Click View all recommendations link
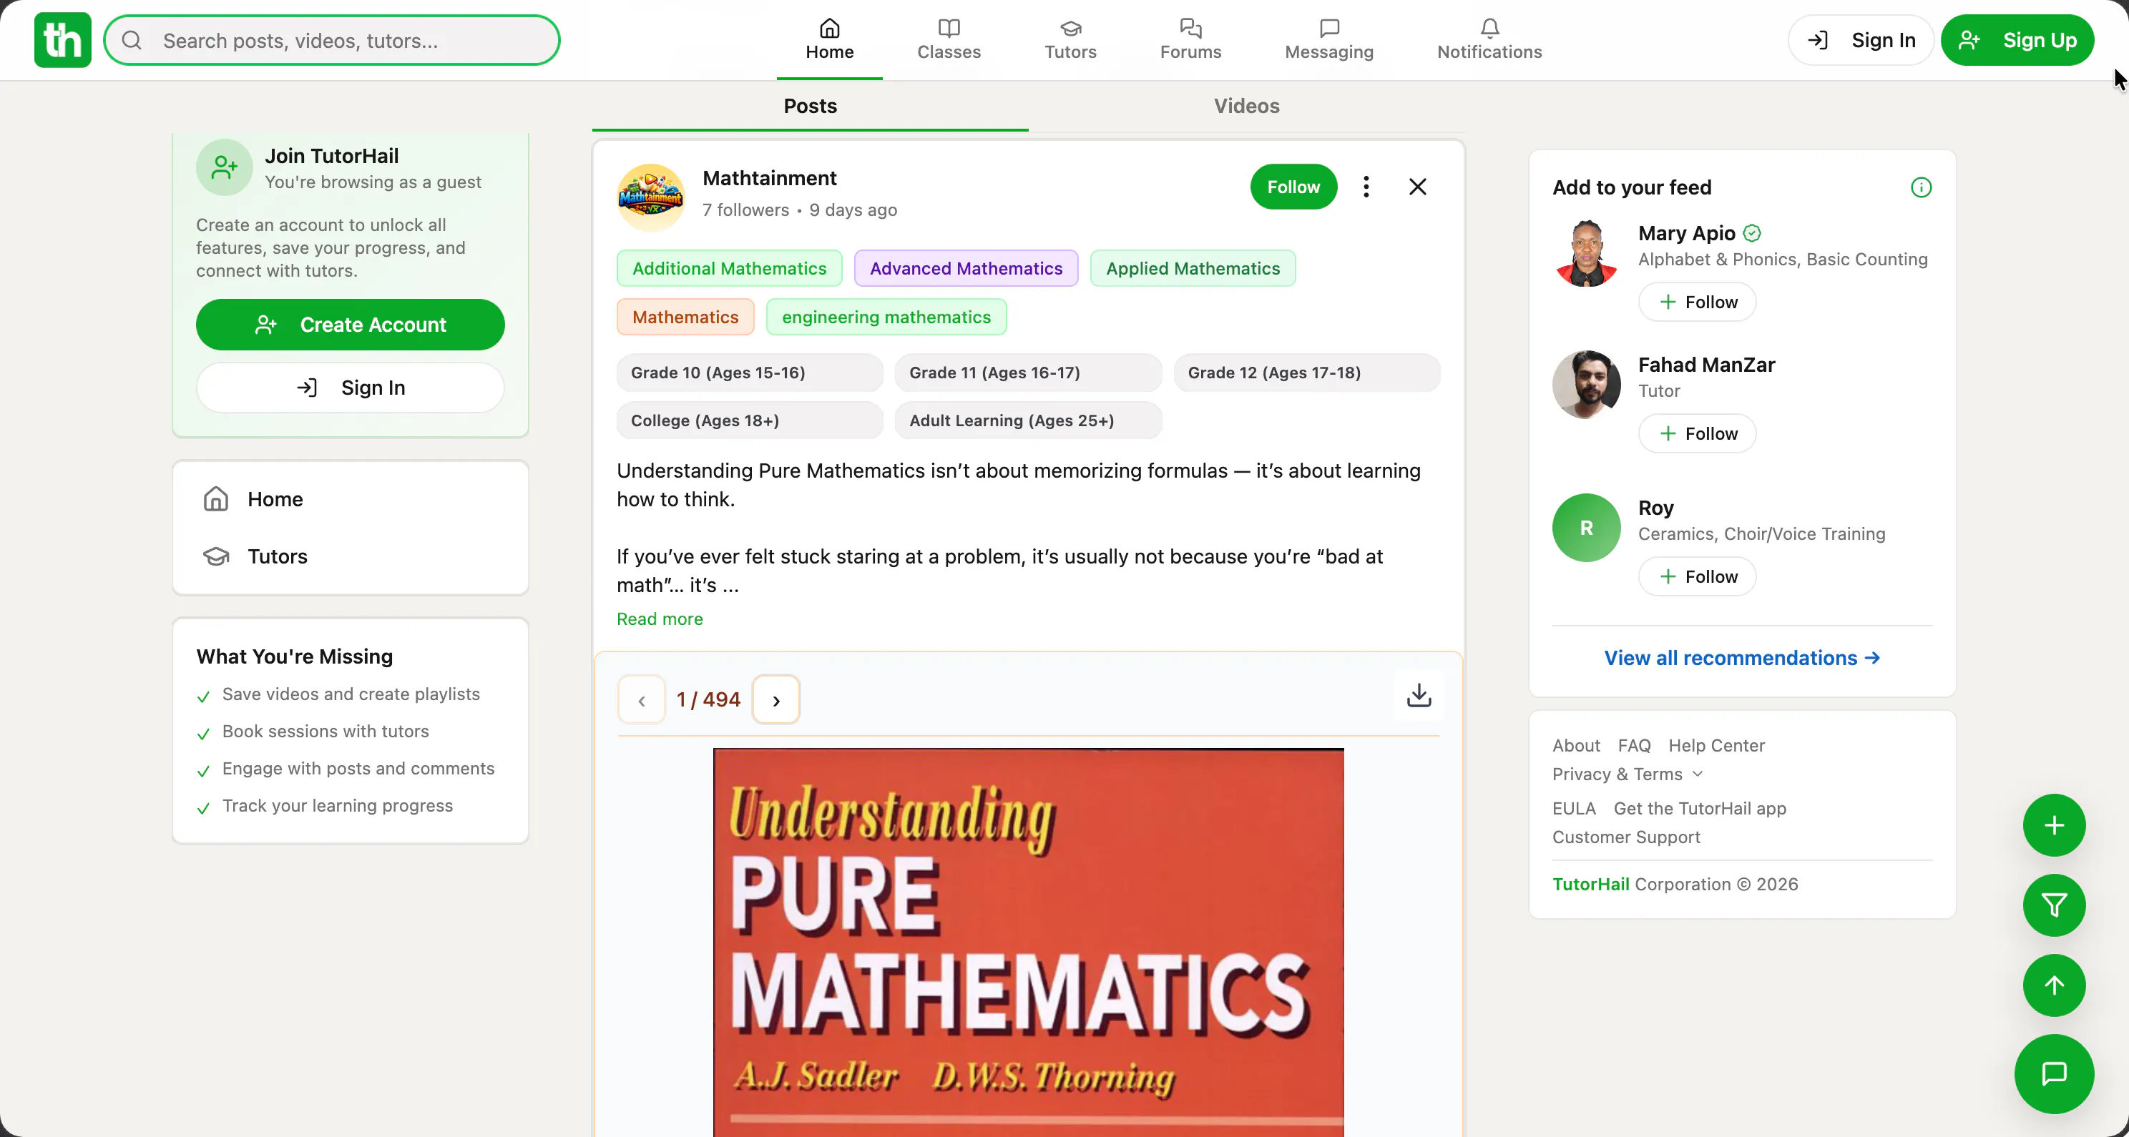Screen dimensions: 2129x1137 pyautogui.click(x=1742, y=658)
